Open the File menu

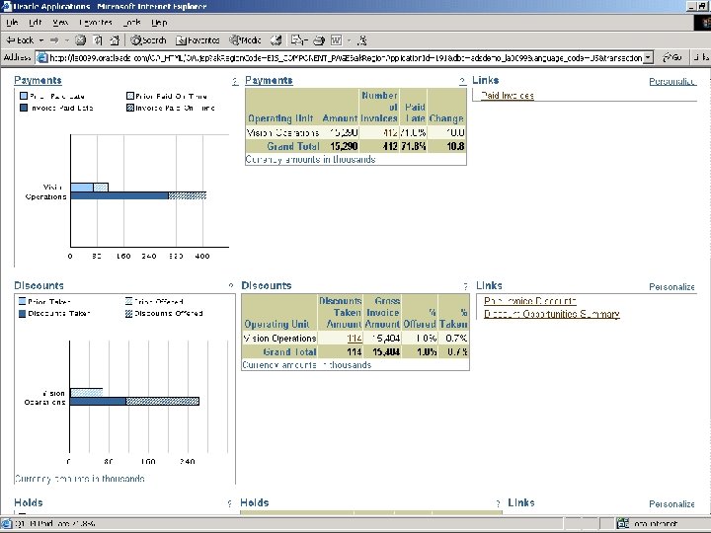coord(12,22)
